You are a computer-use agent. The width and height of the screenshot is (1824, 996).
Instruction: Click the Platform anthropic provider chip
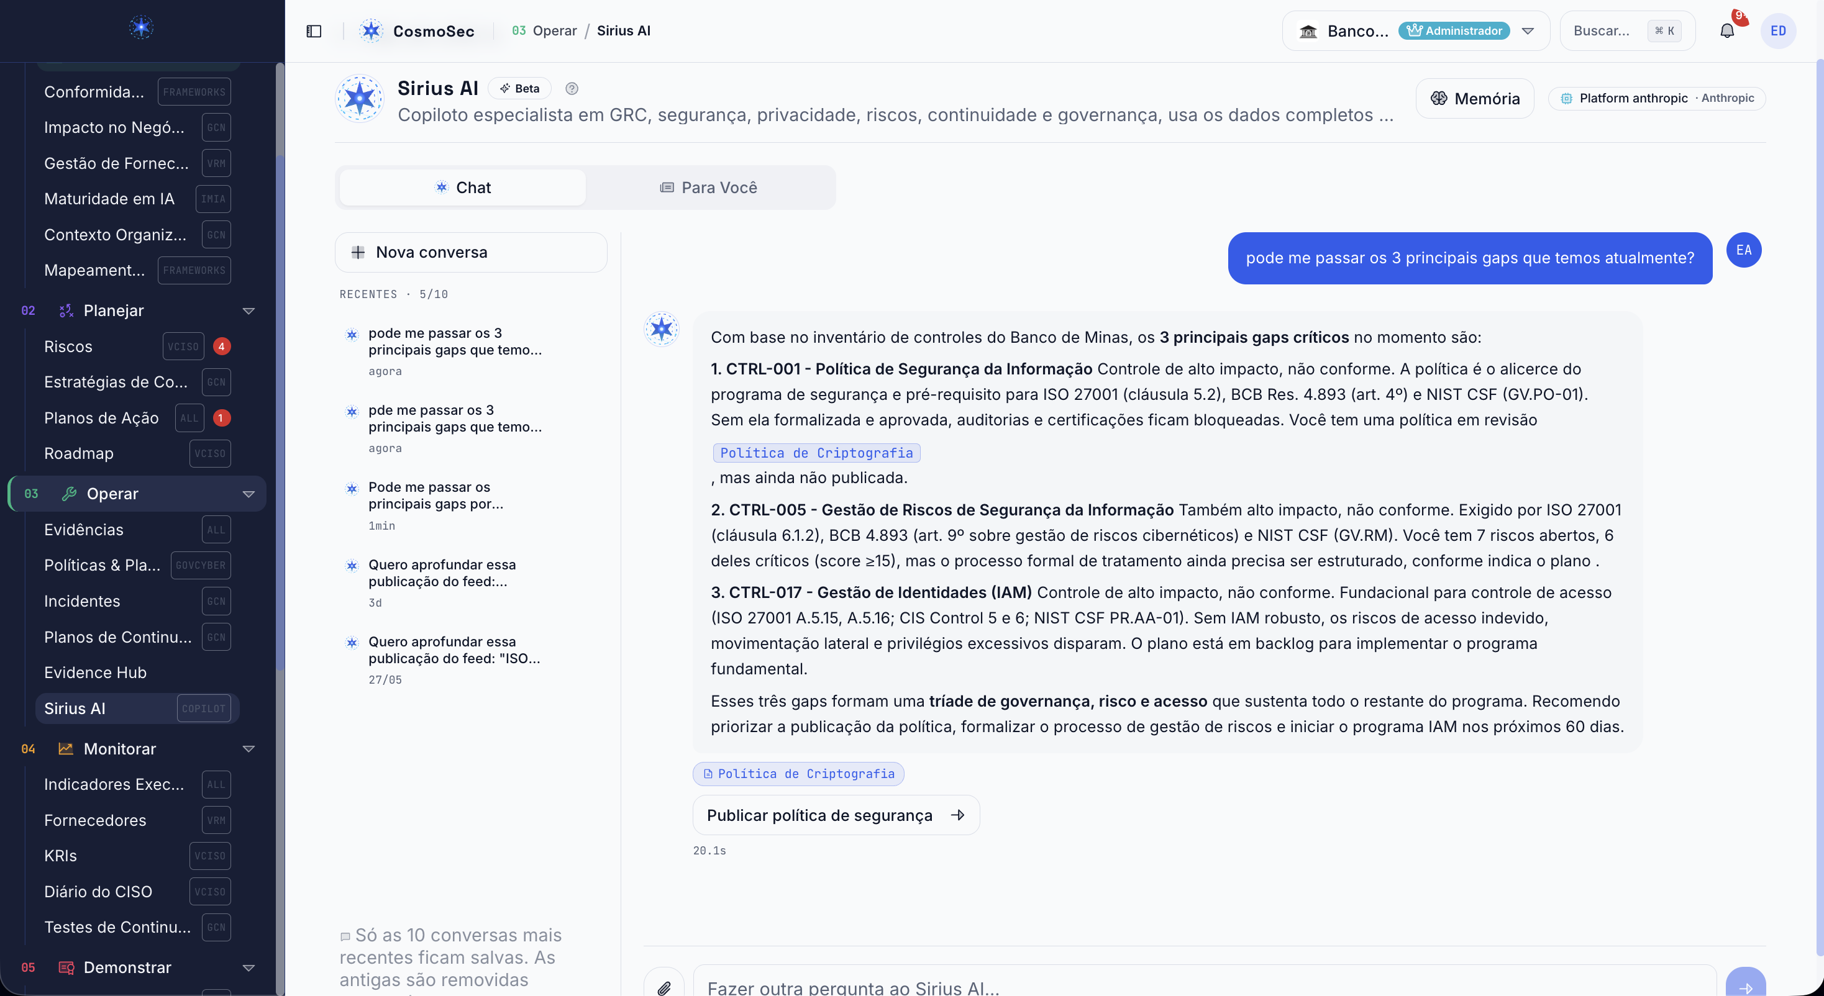pos(1657,98)
